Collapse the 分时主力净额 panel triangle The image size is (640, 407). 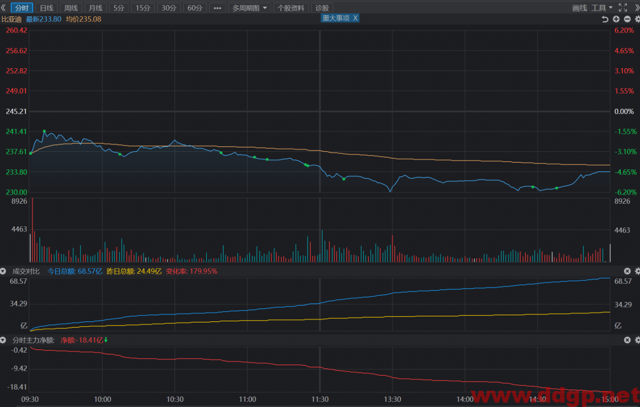click(x=3, y=340)
